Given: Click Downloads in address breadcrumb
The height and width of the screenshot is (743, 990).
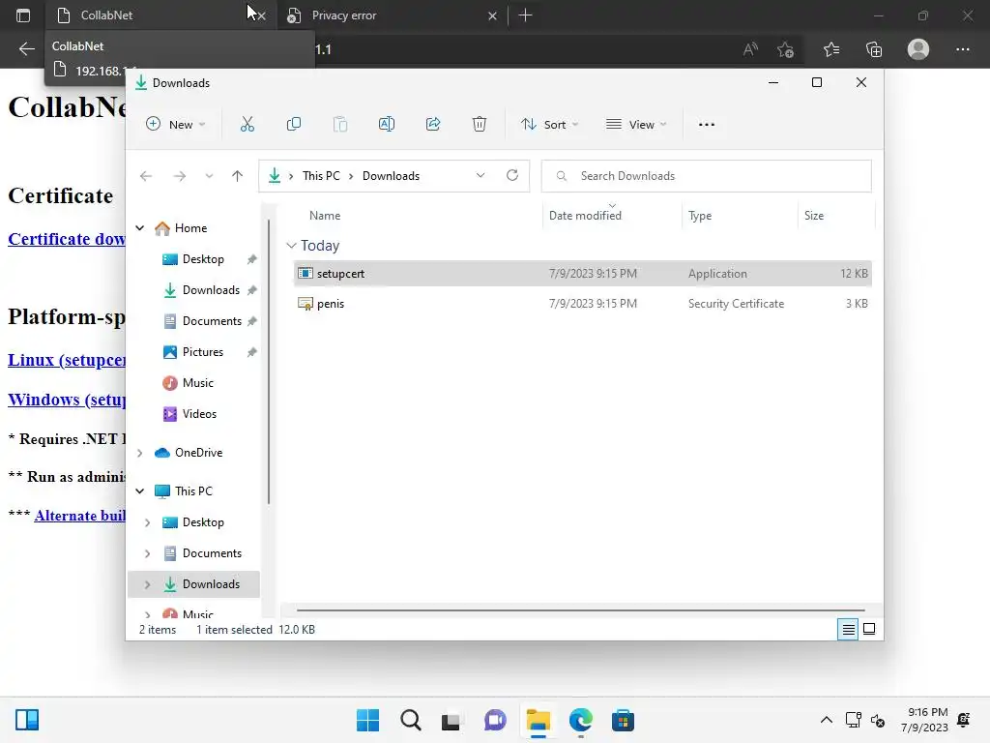Looking at the screenshot, I should pyautogui.click(x=391, y=176).
